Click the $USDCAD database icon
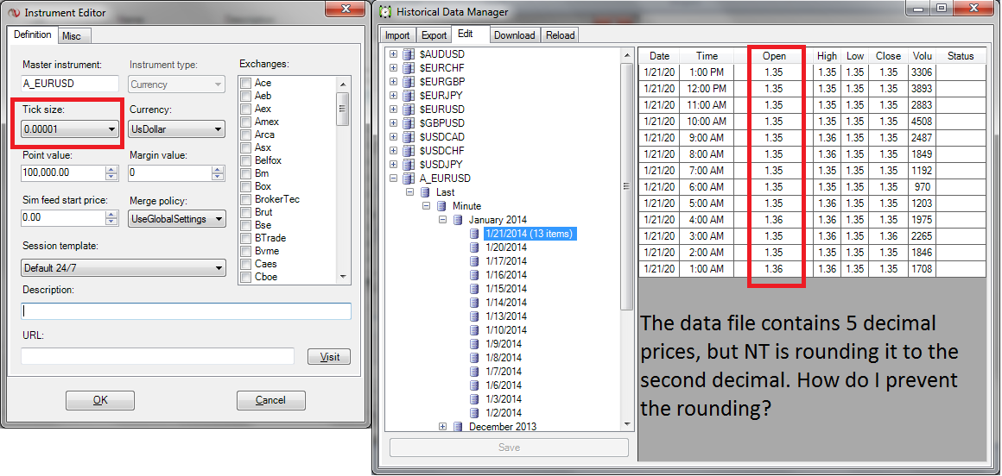 click(x=409, y=136)
